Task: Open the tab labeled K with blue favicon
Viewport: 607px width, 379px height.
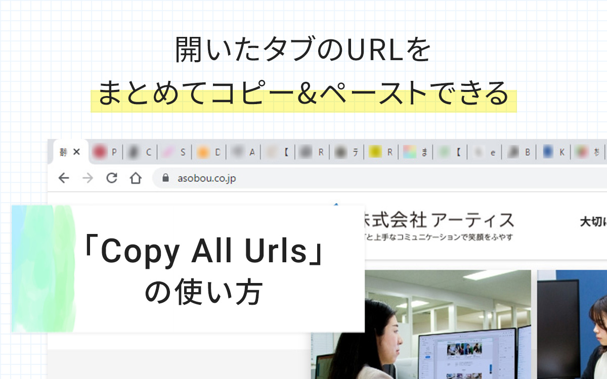Action: pyautogui.click(x=553, y=152)
